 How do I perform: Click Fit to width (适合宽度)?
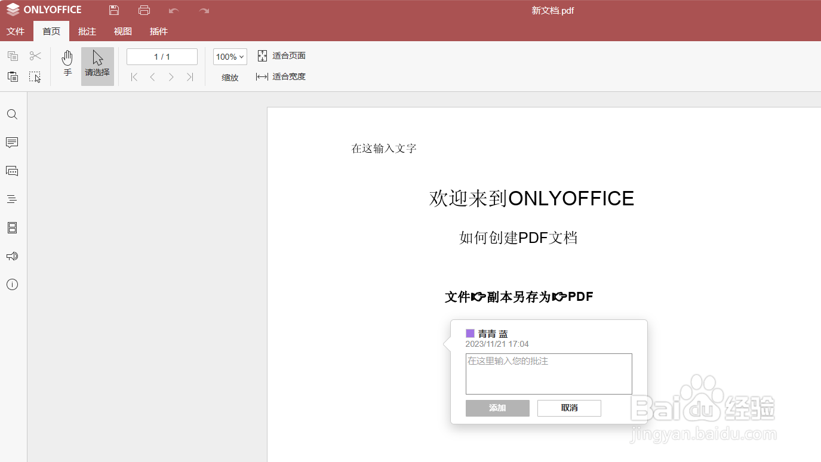281,76
